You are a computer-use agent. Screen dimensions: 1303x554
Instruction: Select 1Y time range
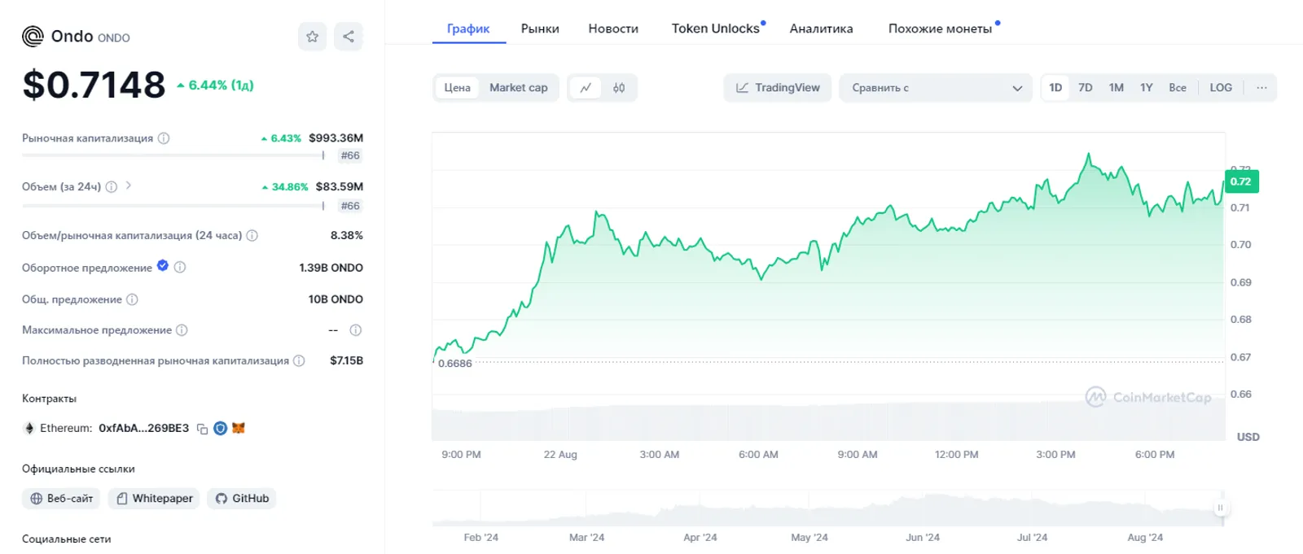point(1147,88)
